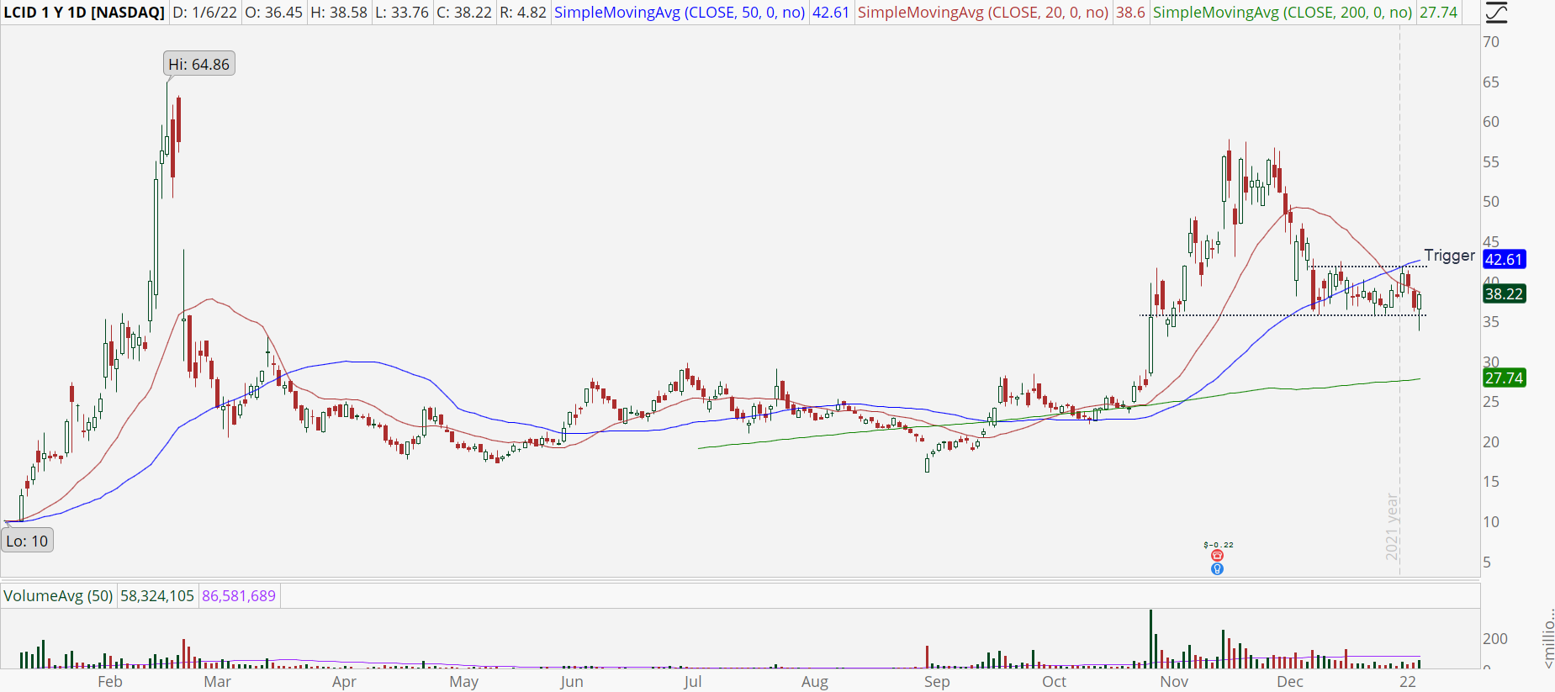Viewport: 1555px width, 692px height.
Task: Click the vertical 2021 year marker label
Action: (1393, 527)
